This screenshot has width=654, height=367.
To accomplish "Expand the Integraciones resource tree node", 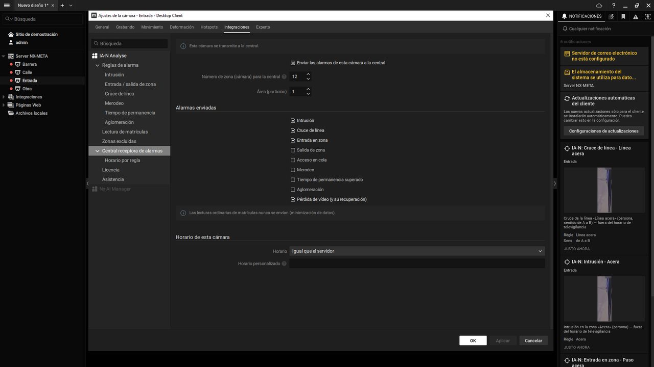I will tap(4, 97).
